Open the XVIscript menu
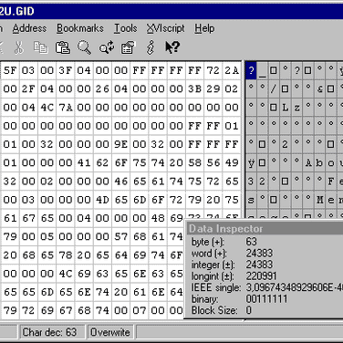This screenshot has height=343, width=343. [x=165, y=28]
